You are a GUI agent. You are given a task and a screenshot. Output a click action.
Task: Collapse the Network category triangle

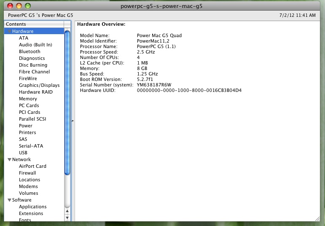10,159
